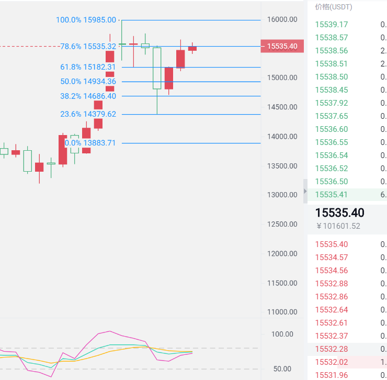Click ask price 15538.51 in order book
Screen dimensions: 387x380
(332, 64)
